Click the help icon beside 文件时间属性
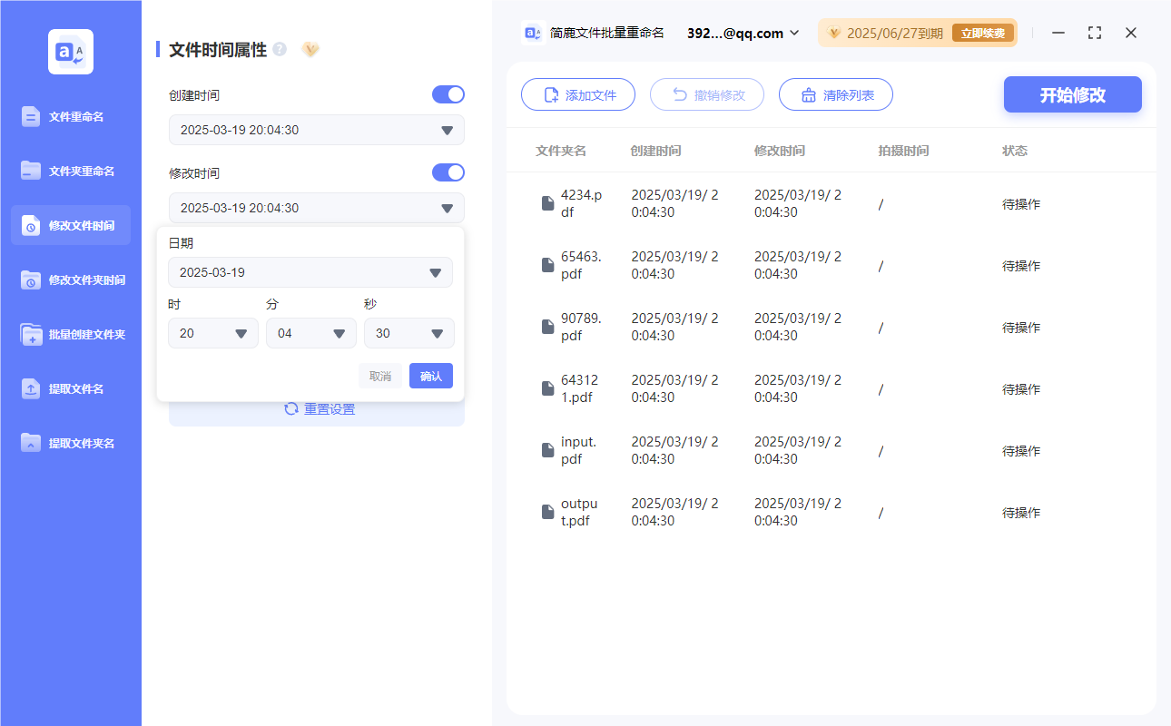This screenshot has width=1171, height=726. 279,50
